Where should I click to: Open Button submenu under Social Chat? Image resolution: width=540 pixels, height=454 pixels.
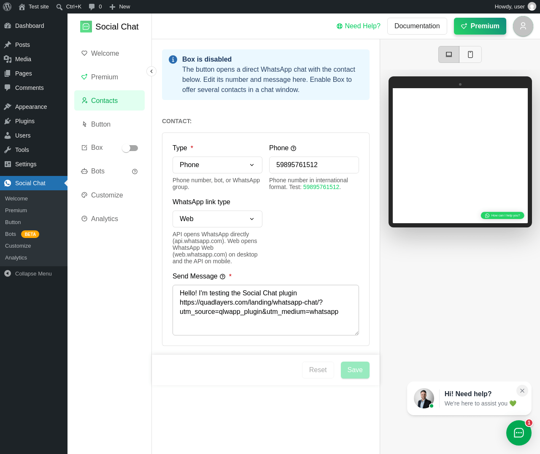(34, 222)
